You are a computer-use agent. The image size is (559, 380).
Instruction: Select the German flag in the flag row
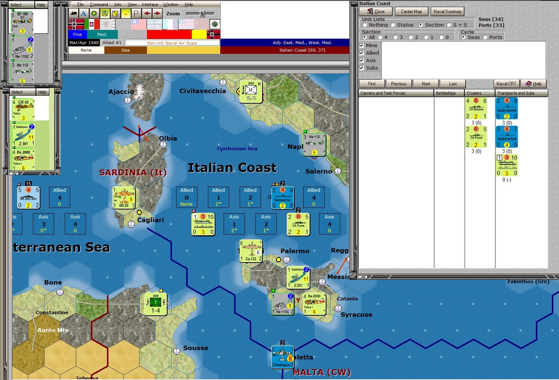tap(76, 24)
